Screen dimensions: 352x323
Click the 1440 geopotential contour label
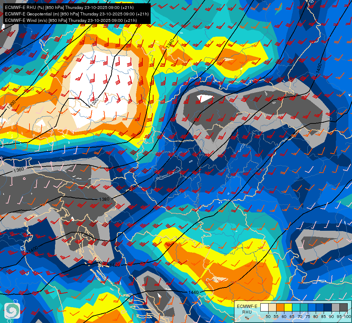[193, 292]
